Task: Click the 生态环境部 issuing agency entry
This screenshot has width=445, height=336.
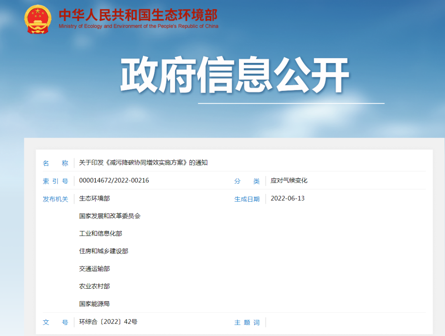Action: (x=94, y=198)
